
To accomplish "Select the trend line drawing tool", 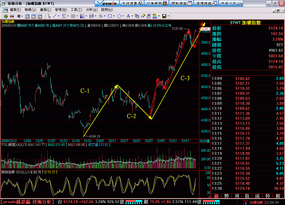I will pyautogui.click(x=55, y=16).
